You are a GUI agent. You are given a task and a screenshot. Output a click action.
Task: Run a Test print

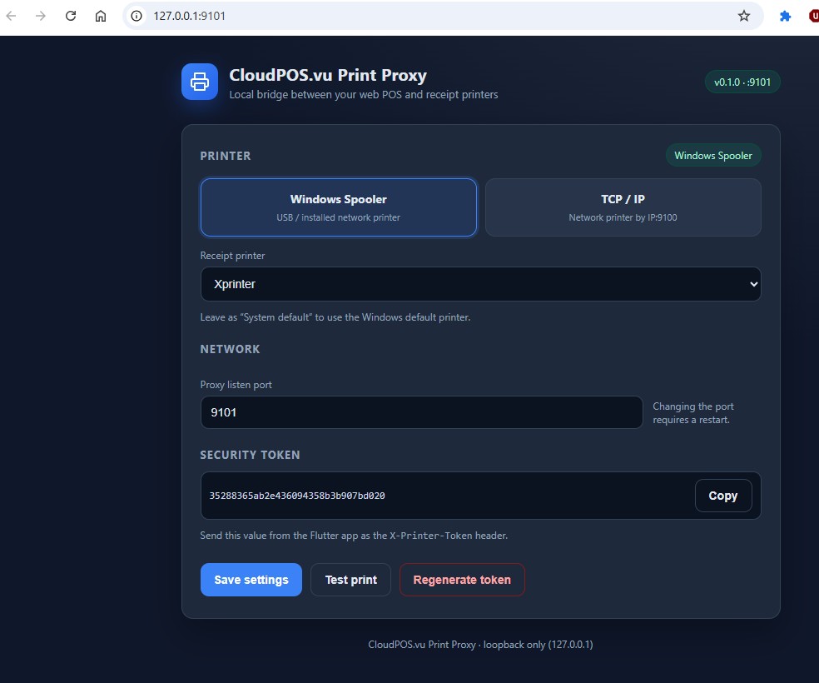coord(350,580)
